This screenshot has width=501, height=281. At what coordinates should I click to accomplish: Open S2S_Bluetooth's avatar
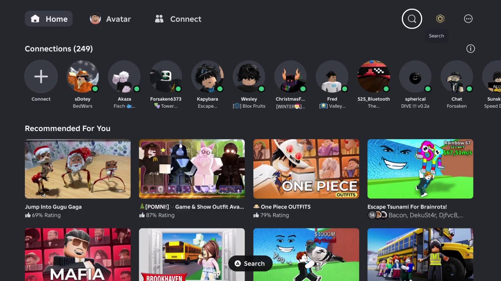[x=374, y=76]
